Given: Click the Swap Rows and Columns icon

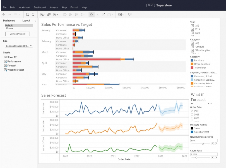Looking at the screenshot, I should pos(64,14).
